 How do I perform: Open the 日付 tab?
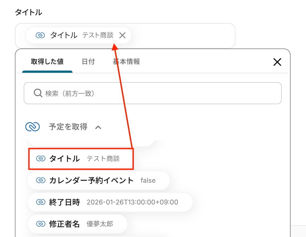pos(88,61)
